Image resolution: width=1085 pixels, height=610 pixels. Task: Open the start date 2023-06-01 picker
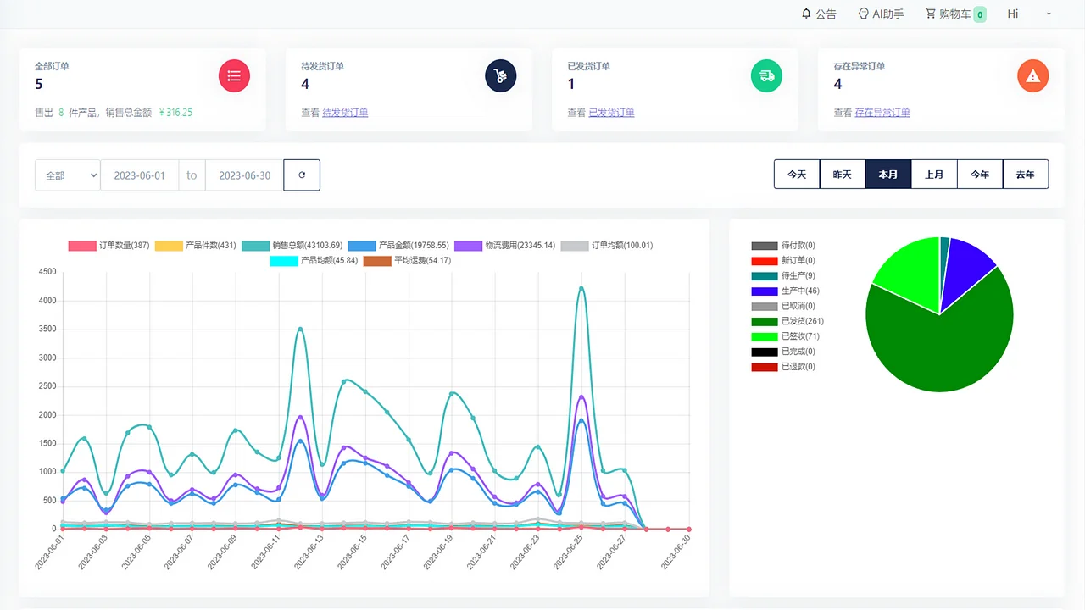pyautogui.click(x=140, y=175)
